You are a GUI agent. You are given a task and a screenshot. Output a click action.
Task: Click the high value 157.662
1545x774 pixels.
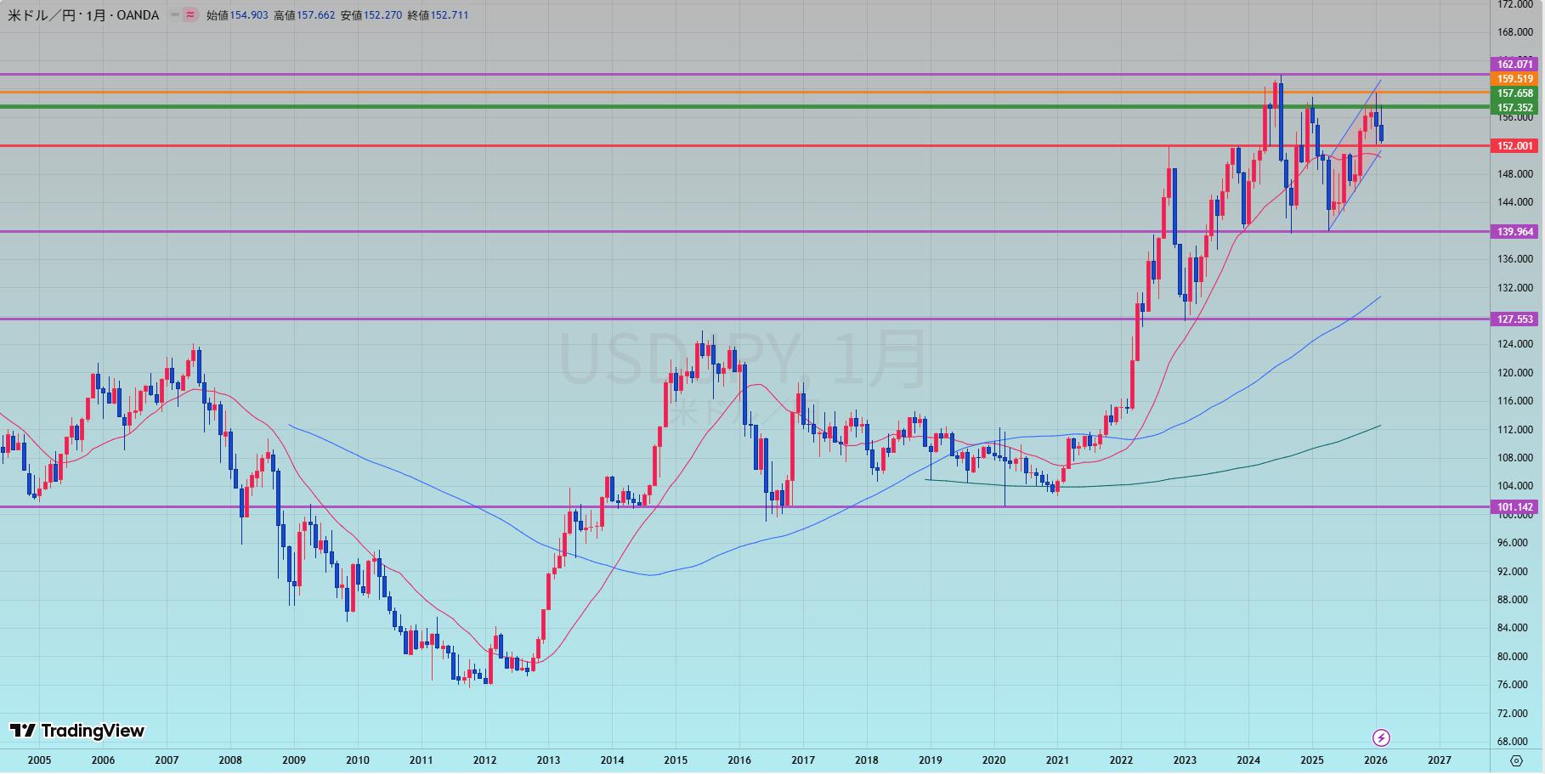[315, 15]
